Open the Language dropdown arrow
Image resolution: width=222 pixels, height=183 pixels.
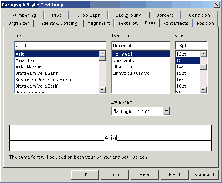(166, 111)
